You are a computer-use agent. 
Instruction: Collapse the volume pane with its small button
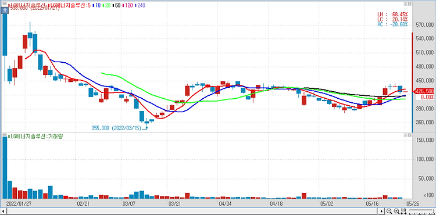tap(405, 135)
